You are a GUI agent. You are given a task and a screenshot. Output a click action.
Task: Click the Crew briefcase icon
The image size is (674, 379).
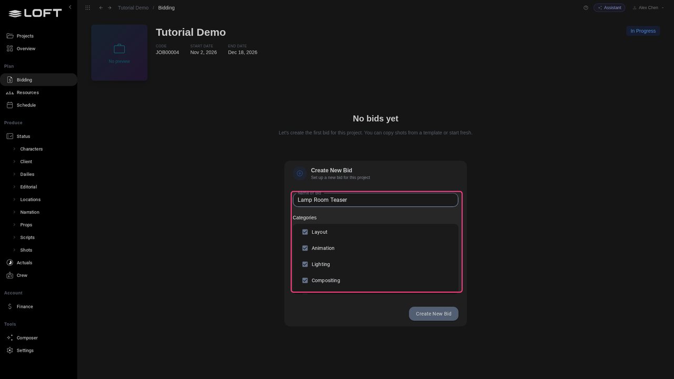pos(10,275)
